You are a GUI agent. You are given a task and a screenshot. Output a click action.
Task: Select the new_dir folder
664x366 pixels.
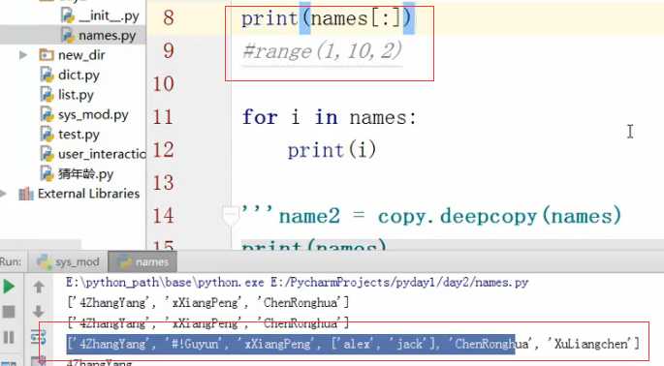pos(81,55)
